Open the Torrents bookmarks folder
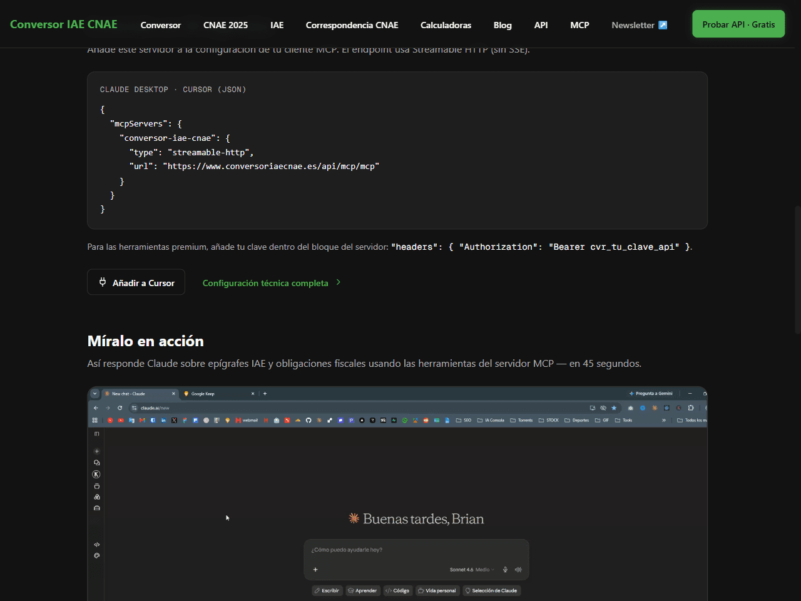This screenshot has width=801, height=601. 521,420
